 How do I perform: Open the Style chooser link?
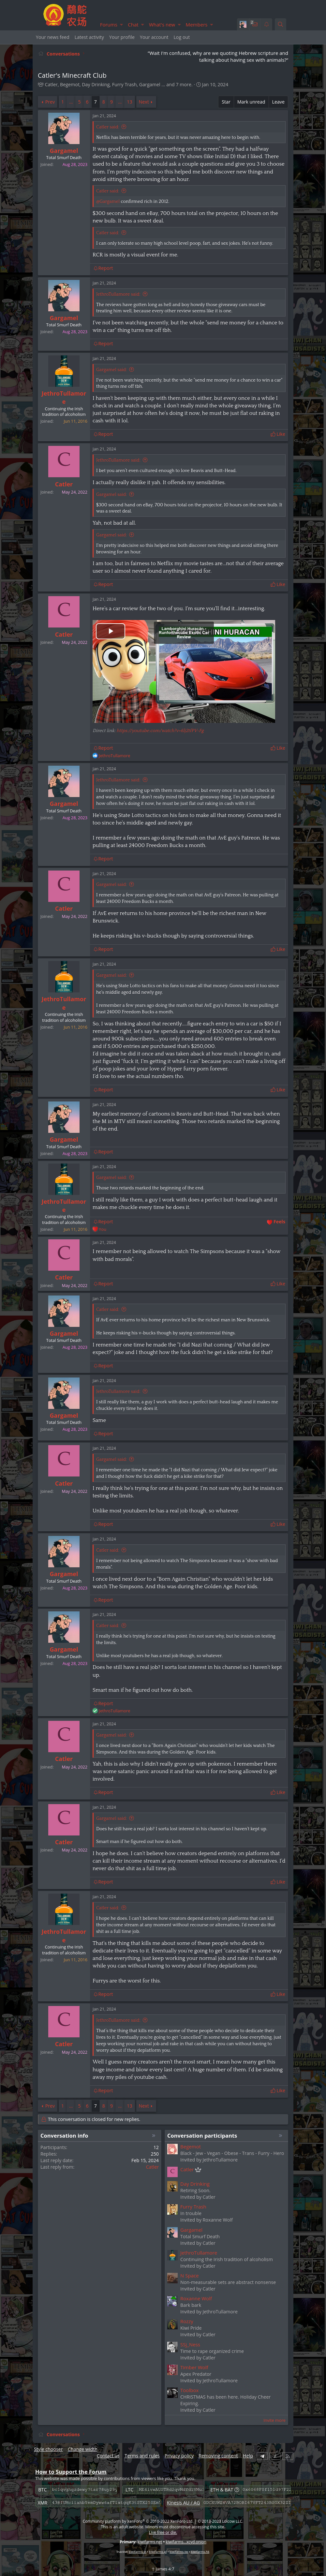coord(49,2449)
